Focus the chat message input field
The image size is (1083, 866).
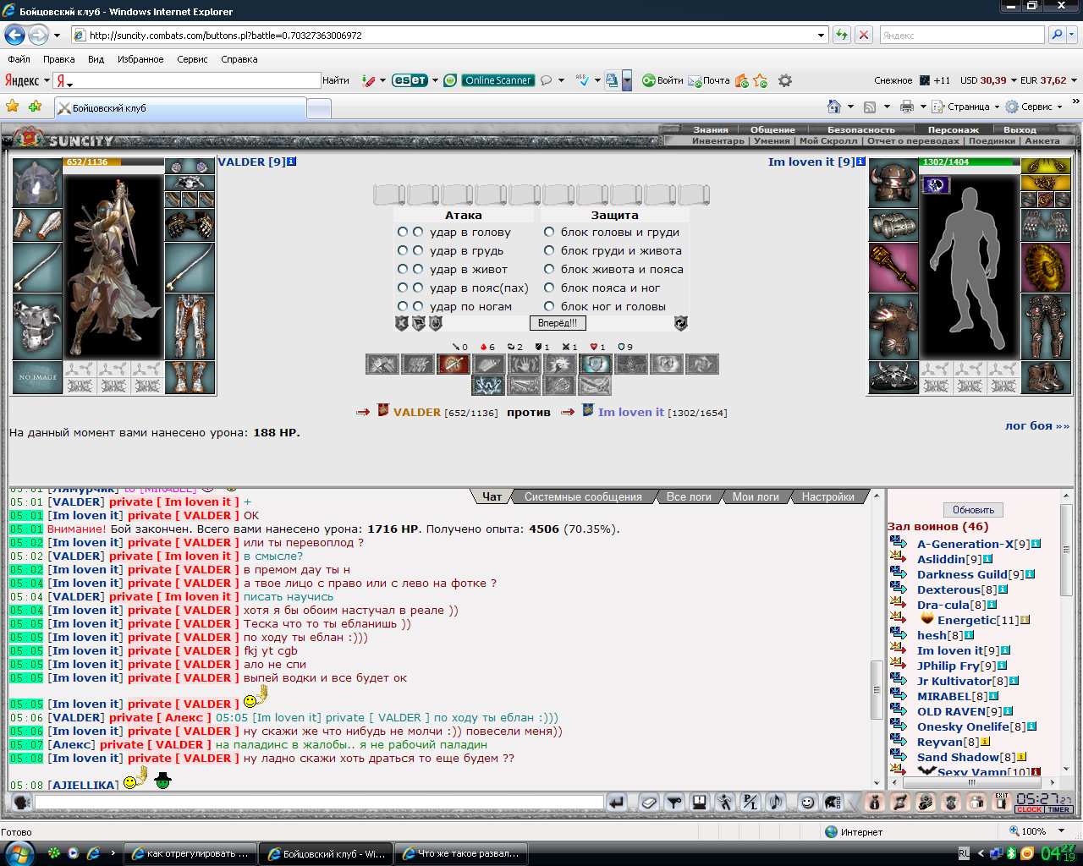point(319,802)
